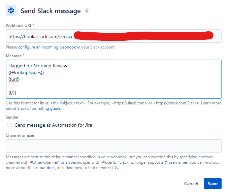229x194 pixels.
Task: Click the {{#lookupIssues}} line in message
Action: pos(26,73)
